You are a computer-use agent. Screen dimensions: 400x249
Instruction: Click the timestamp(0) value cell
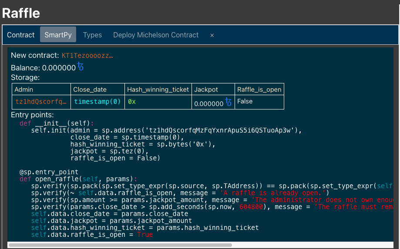97,101
